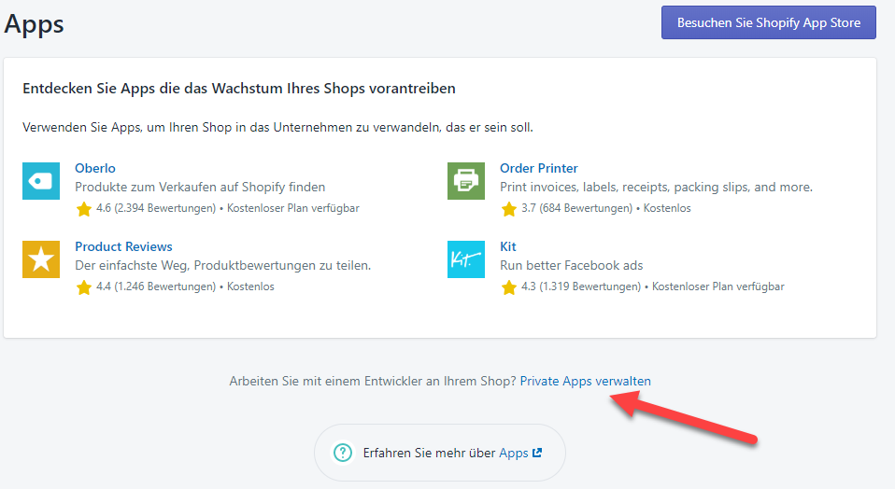
Task: Follow the Apps link in the help footer
Action: pos(514,454)
